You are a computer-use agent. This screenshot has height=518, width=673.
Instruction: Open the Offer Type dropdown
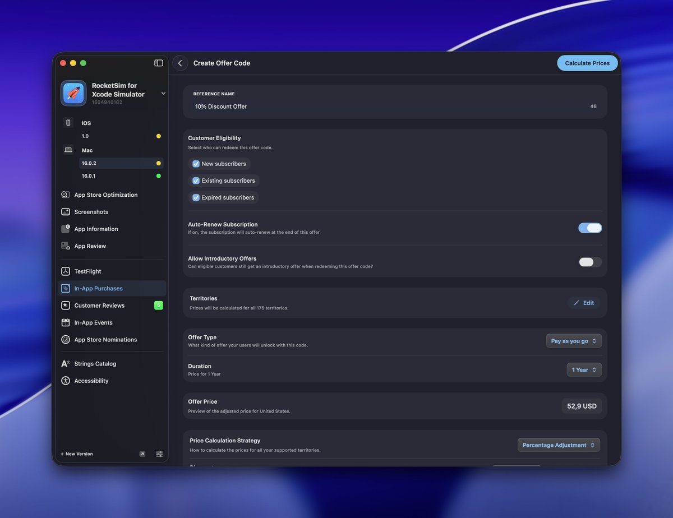point(574,341)
